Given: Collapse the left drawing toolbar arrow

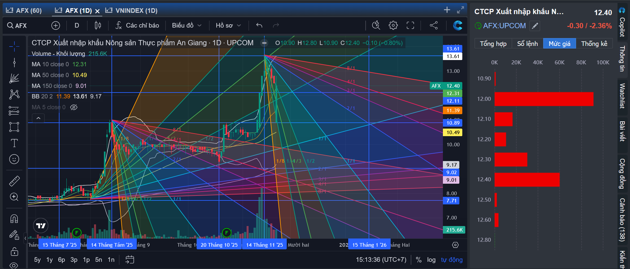Looking at the screenshot, I should [x=25, y=238].
